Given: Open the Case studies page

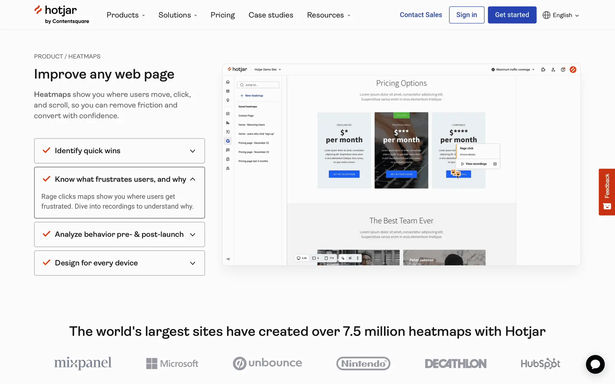Looking at the screenshot, I should pyautogui.click(x=271, y=15).
